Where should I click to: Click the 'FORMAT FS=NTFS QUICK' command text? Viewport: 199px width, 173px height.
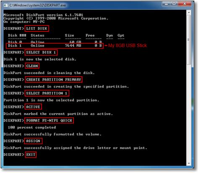49,121
